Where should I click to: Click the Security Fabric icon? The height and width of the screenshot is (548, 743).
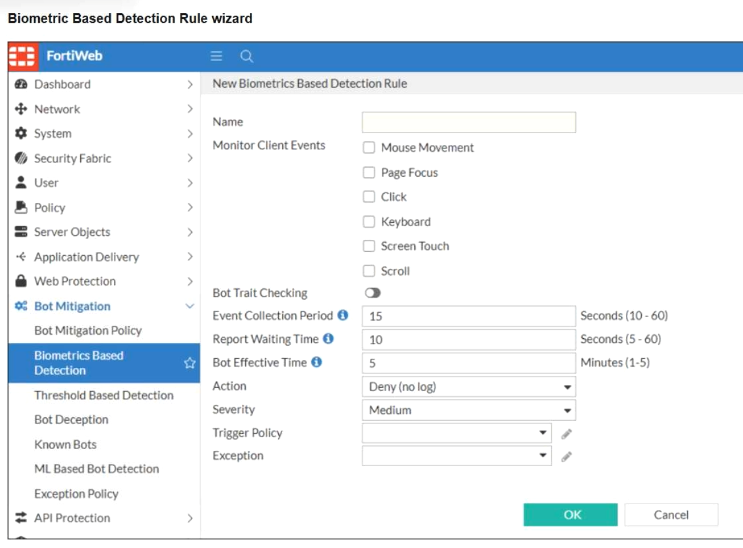(21, 158)
